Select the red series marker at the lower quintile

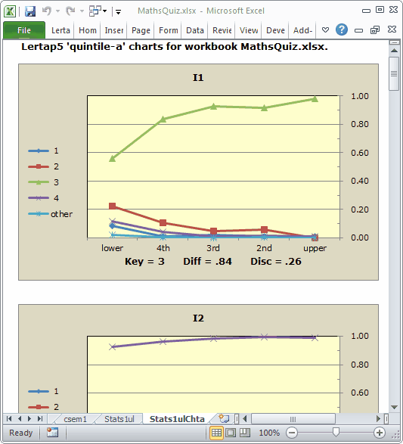(x=113, y=206)
